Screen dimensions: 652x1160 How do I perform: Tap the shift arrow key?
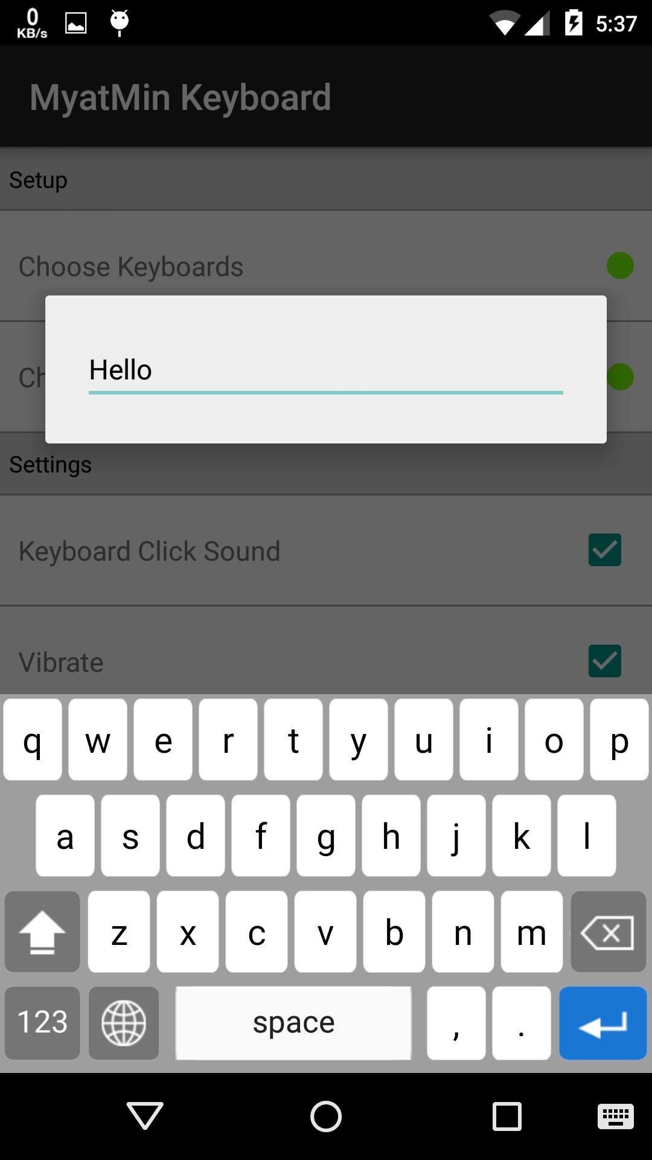pyautogui.click(x=42, y=932)
